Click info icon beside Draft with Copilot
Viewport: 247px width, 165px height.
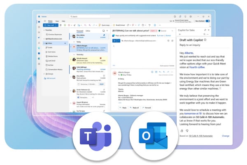[205, 40]
